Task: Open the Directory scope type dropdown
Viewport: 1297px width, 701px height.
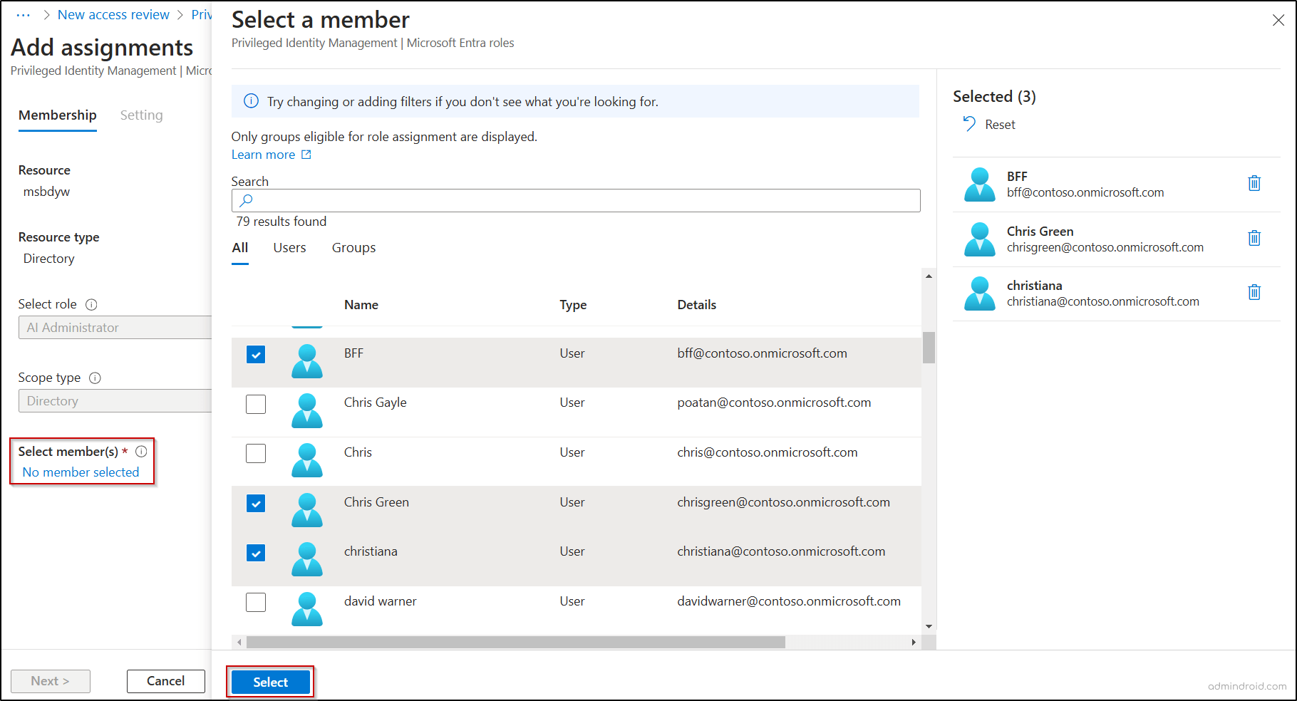Action: [115, 400]
